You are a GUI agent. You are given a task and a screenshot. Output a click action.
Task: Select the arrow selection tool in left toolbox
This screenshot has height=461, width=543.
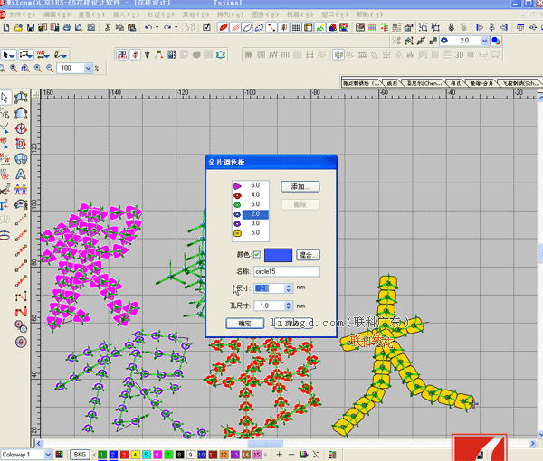5,97
